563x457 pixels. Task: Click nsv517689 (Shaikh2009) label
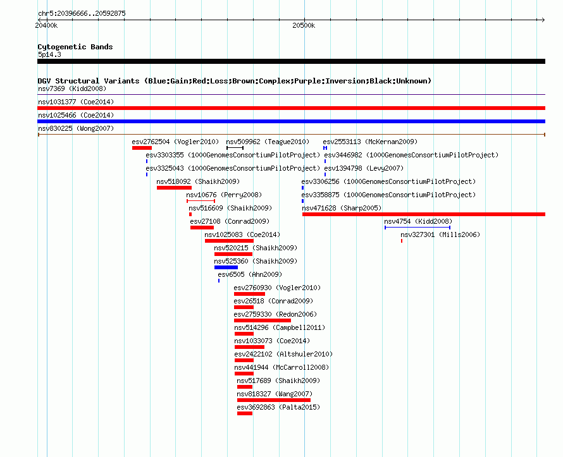tap(278, 381)
